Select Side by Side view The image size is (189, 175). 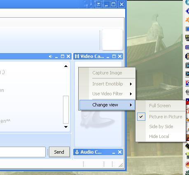[161, 127]
